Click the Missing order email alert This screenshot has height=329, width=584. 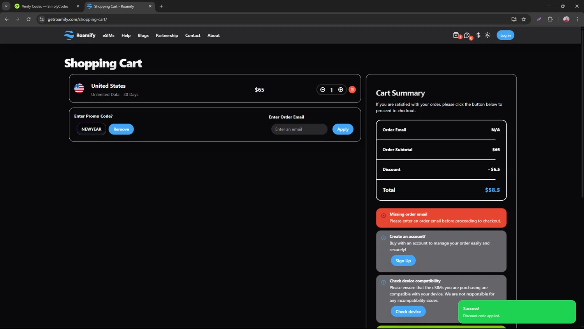(x=441, y=218)
